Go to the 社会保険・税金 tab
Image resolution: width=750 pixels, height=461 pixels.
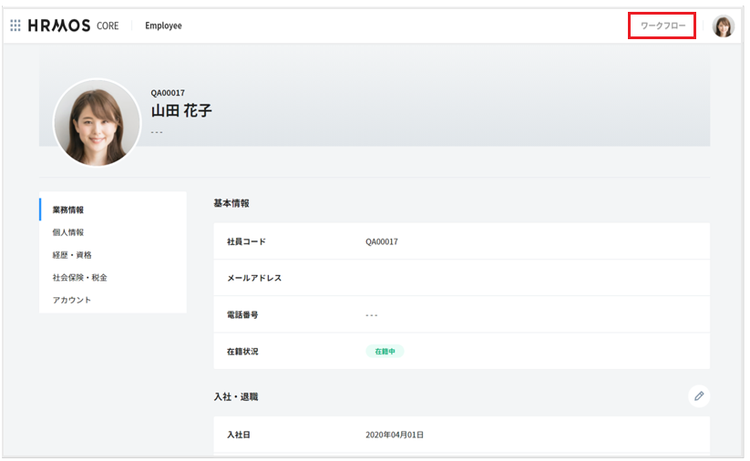[80, 277]
